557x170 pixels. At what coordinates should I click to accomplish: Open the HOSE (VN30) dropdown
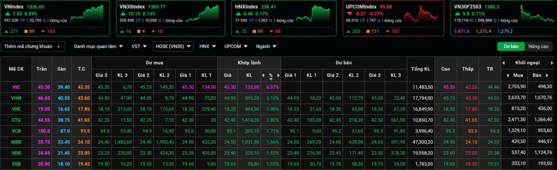click(x=173, y=46)
